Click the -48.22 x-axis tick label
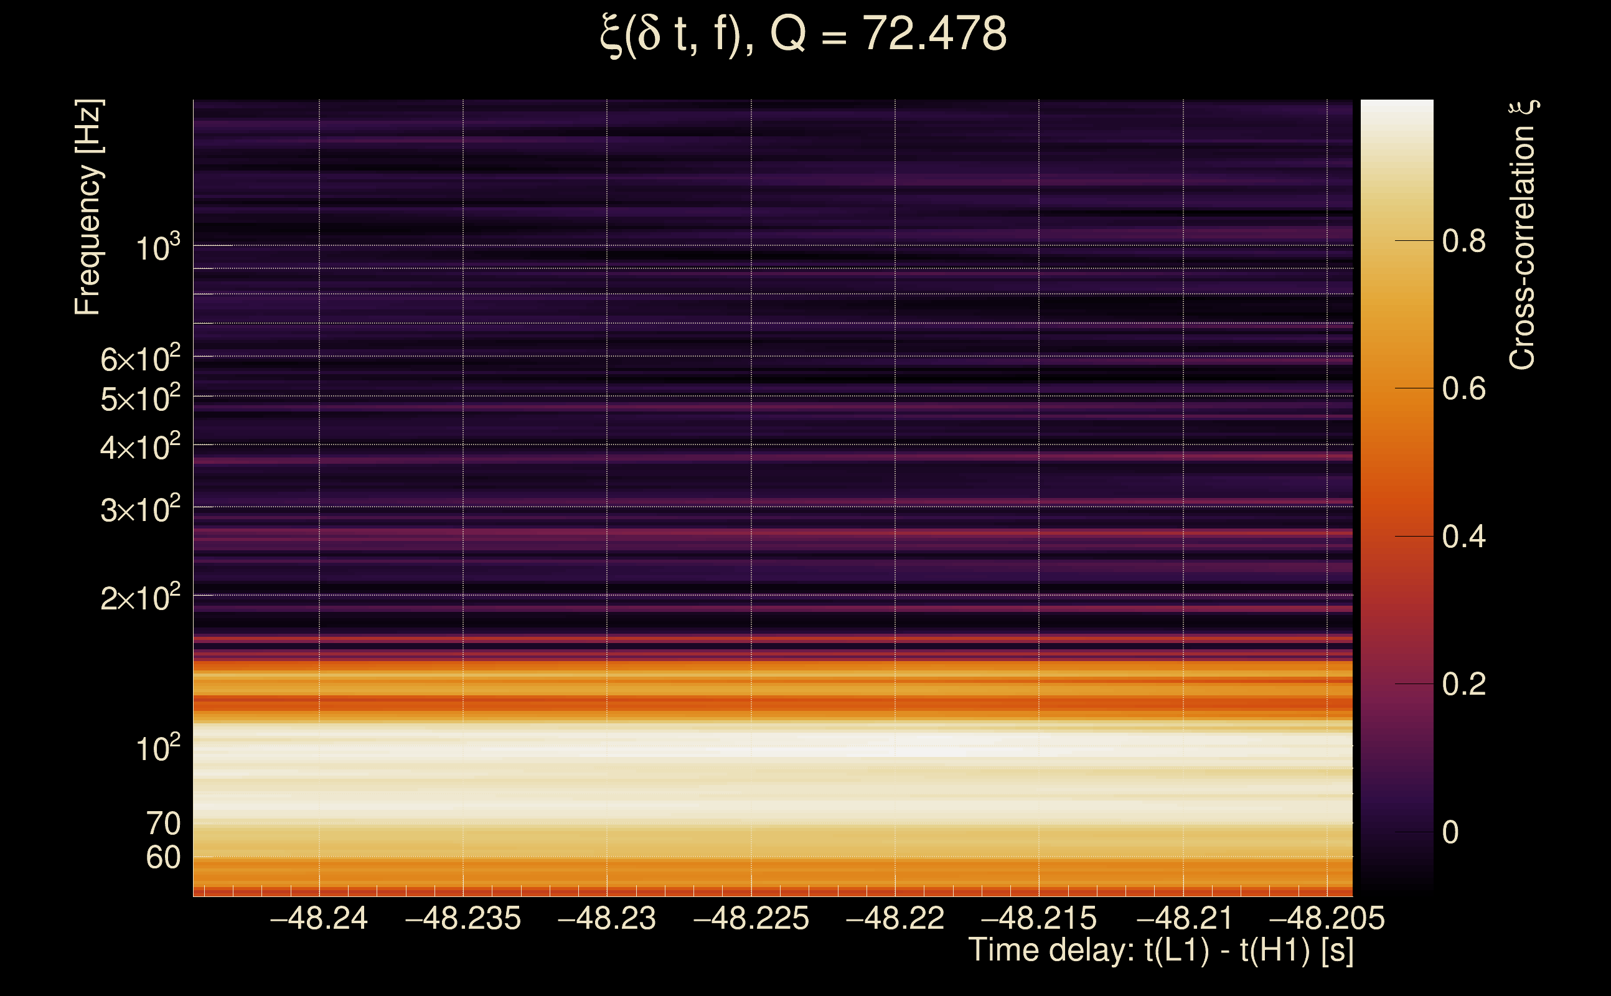Image resolution: width=1611 pixels, height=996 pixels. click(895, 918)
